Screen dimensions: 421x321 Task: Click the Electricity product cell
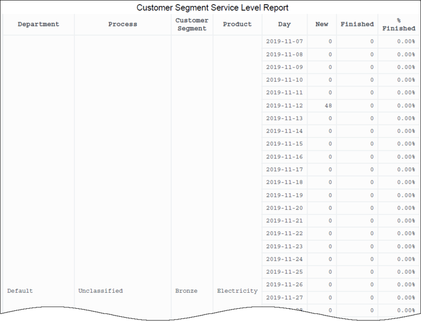click(237, 291)
